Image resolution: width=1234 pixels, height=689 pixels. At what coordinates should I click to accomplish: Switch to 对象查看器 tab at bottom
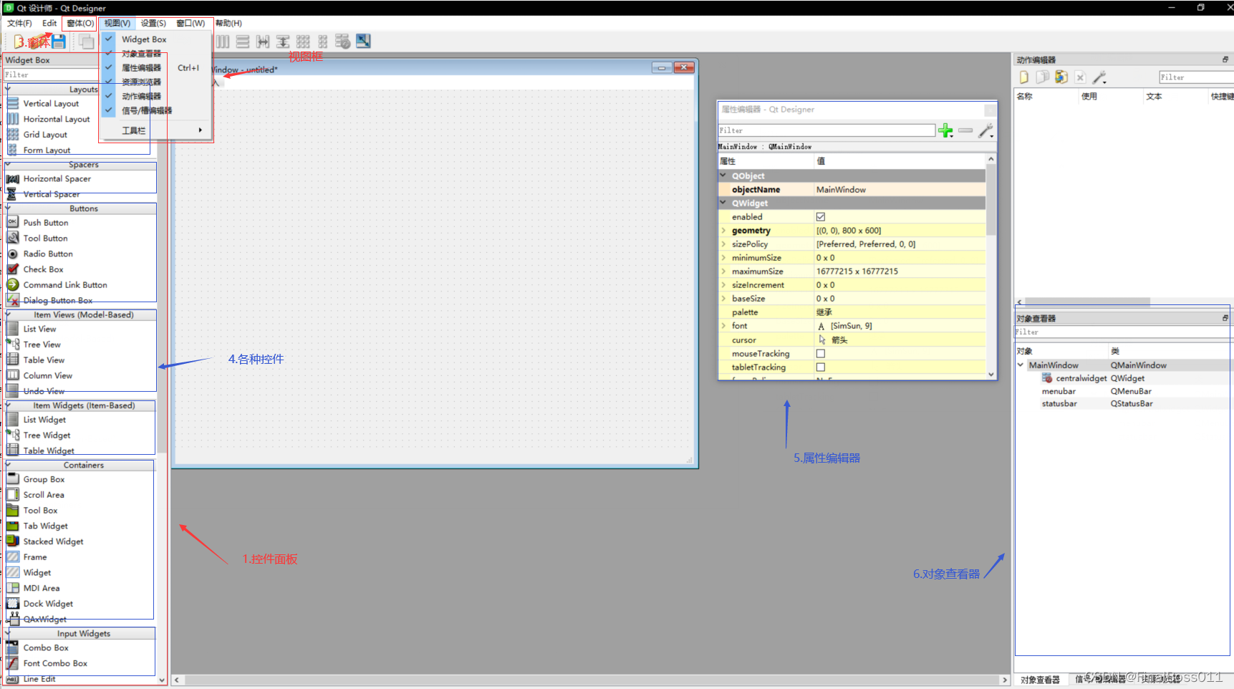click(x=1040, y=680)
